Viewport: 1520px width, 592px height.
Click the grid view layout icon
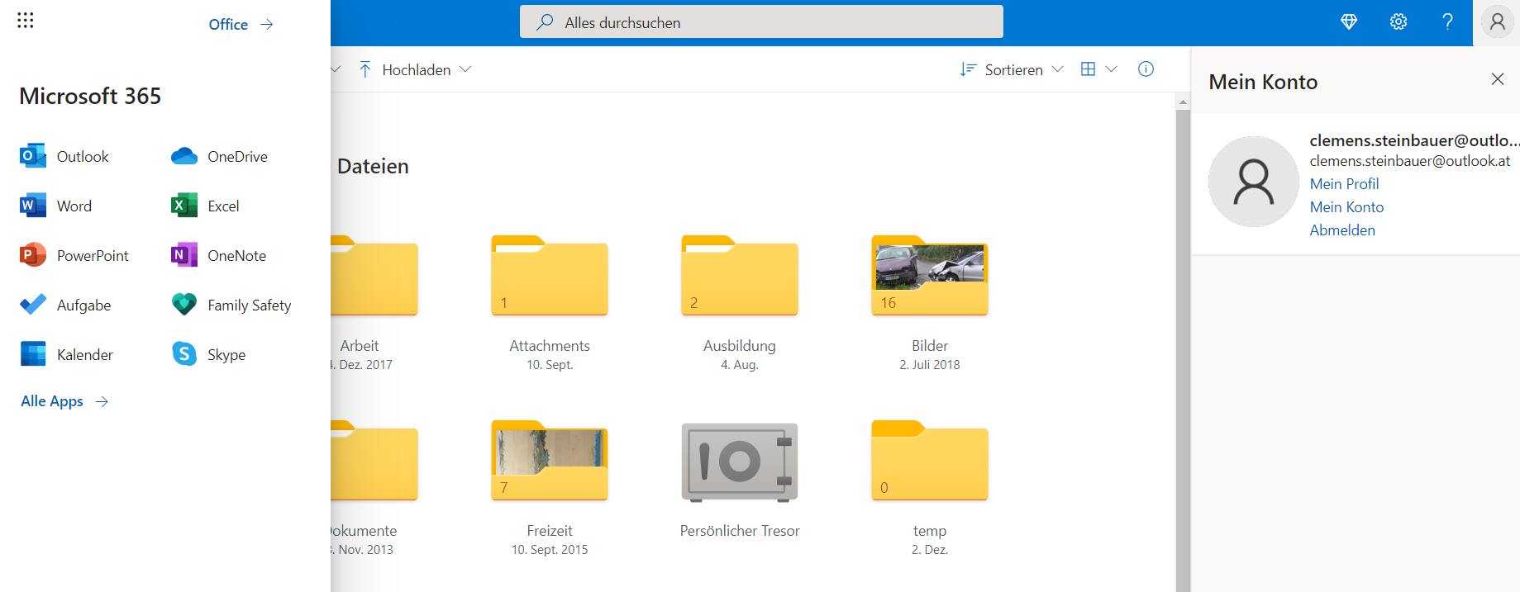1089,69
